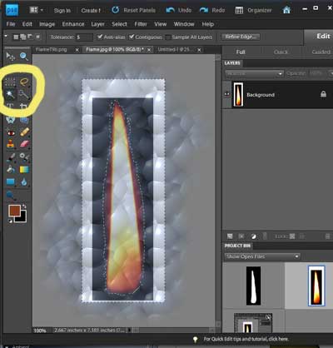Click the Undo button

click(179, 10)
